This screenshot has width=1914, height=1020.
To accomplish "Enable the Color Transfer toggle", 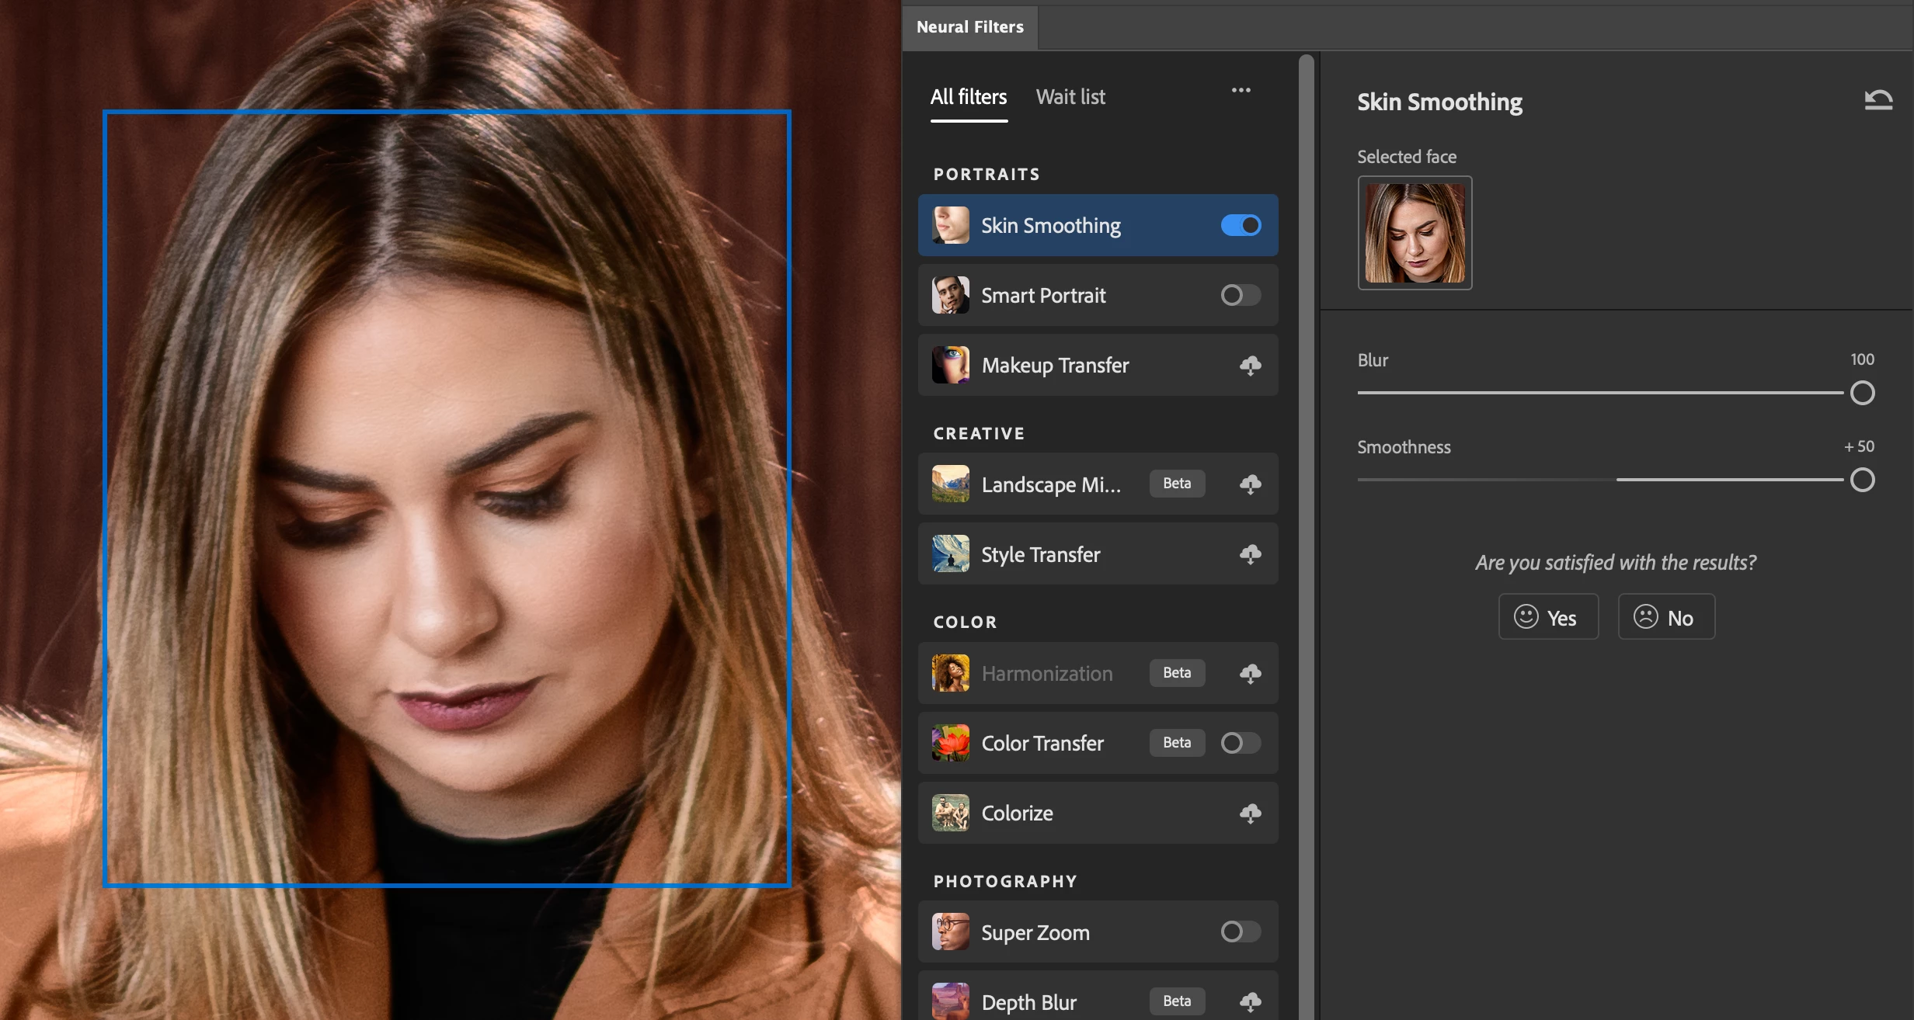I will coord(1241,743).
